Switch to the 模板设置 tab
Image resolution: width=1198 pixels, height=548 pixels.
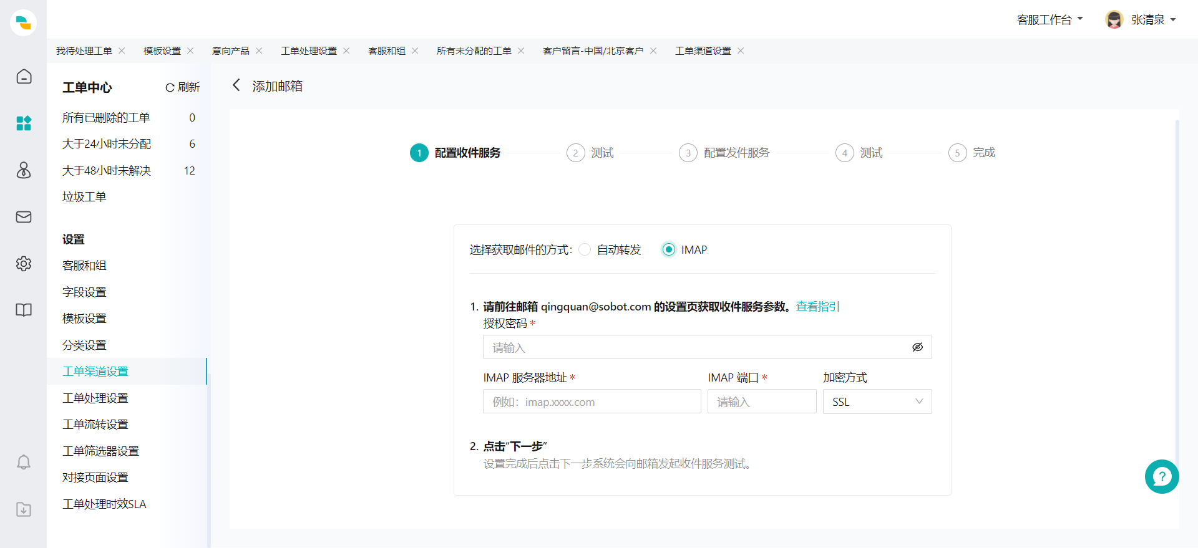point(162,50)
